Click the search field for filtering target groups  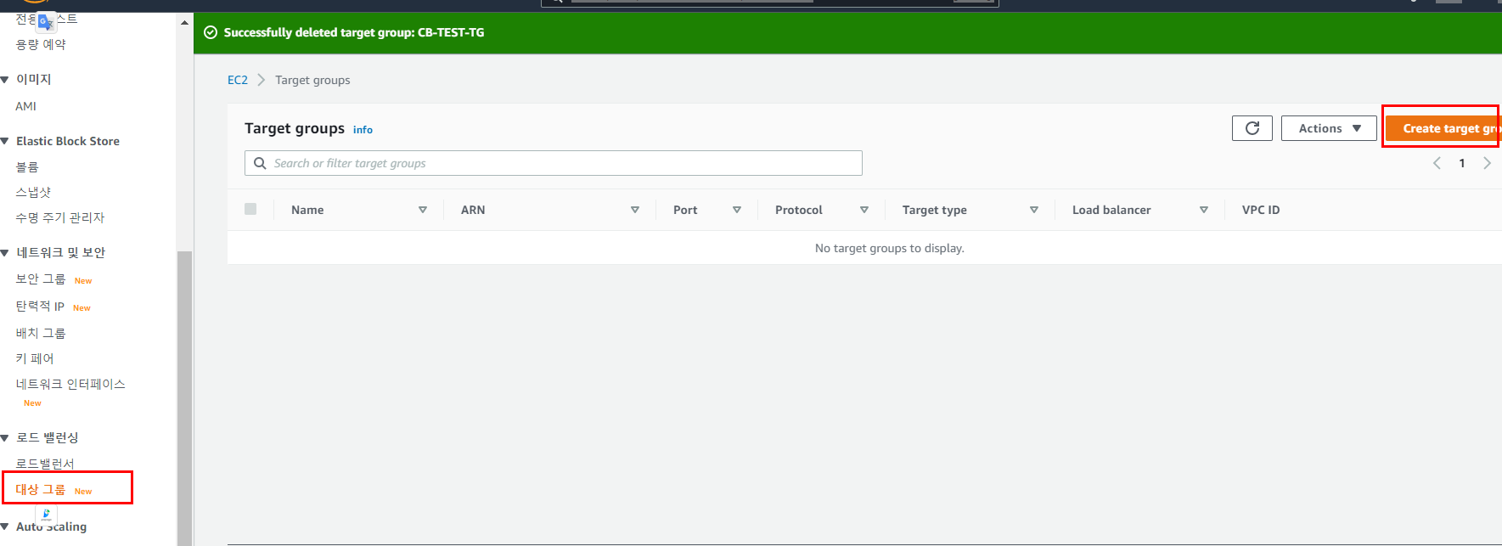(x=554, y=163)
